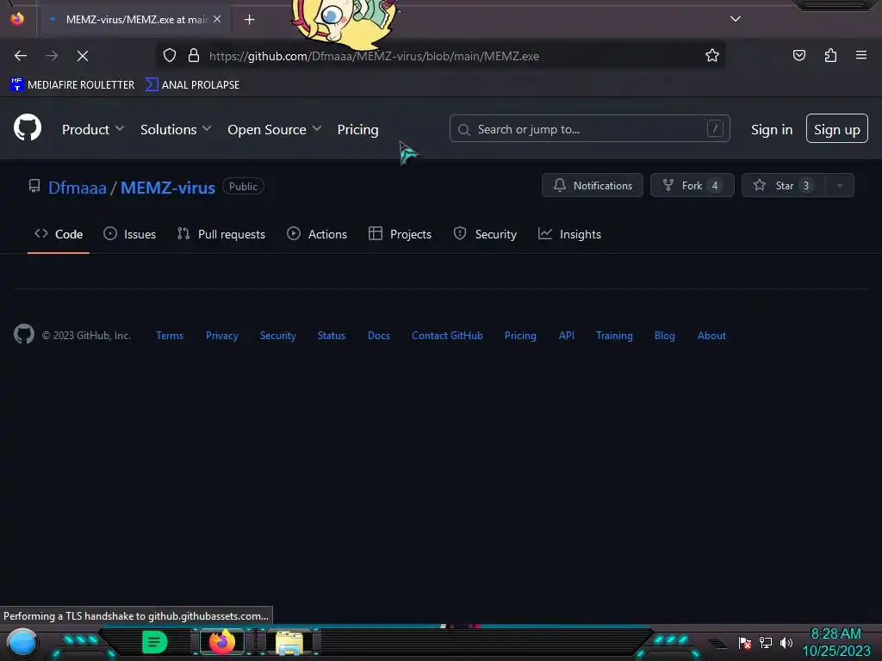Viewport: 882px width, 661px height.
Task: Open the Start orb on the taskbar
Action: click(22, 643)
